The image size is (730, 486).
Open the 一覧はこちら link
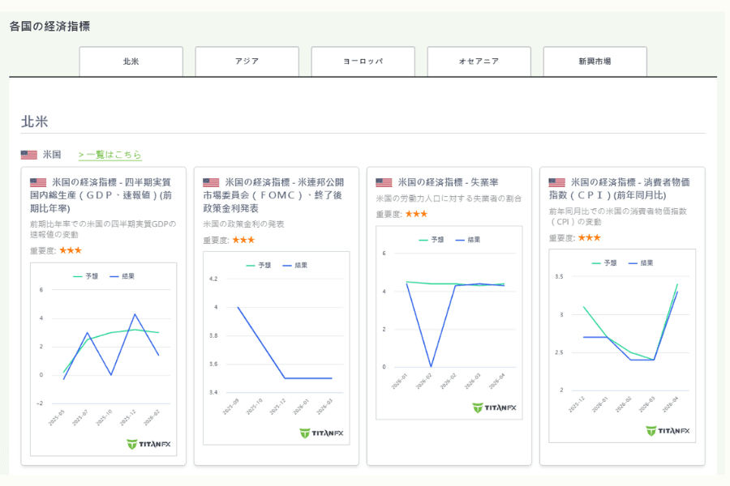pos(109,155)
